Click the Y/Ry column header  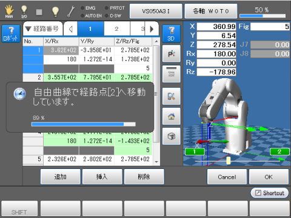(96, 41)
